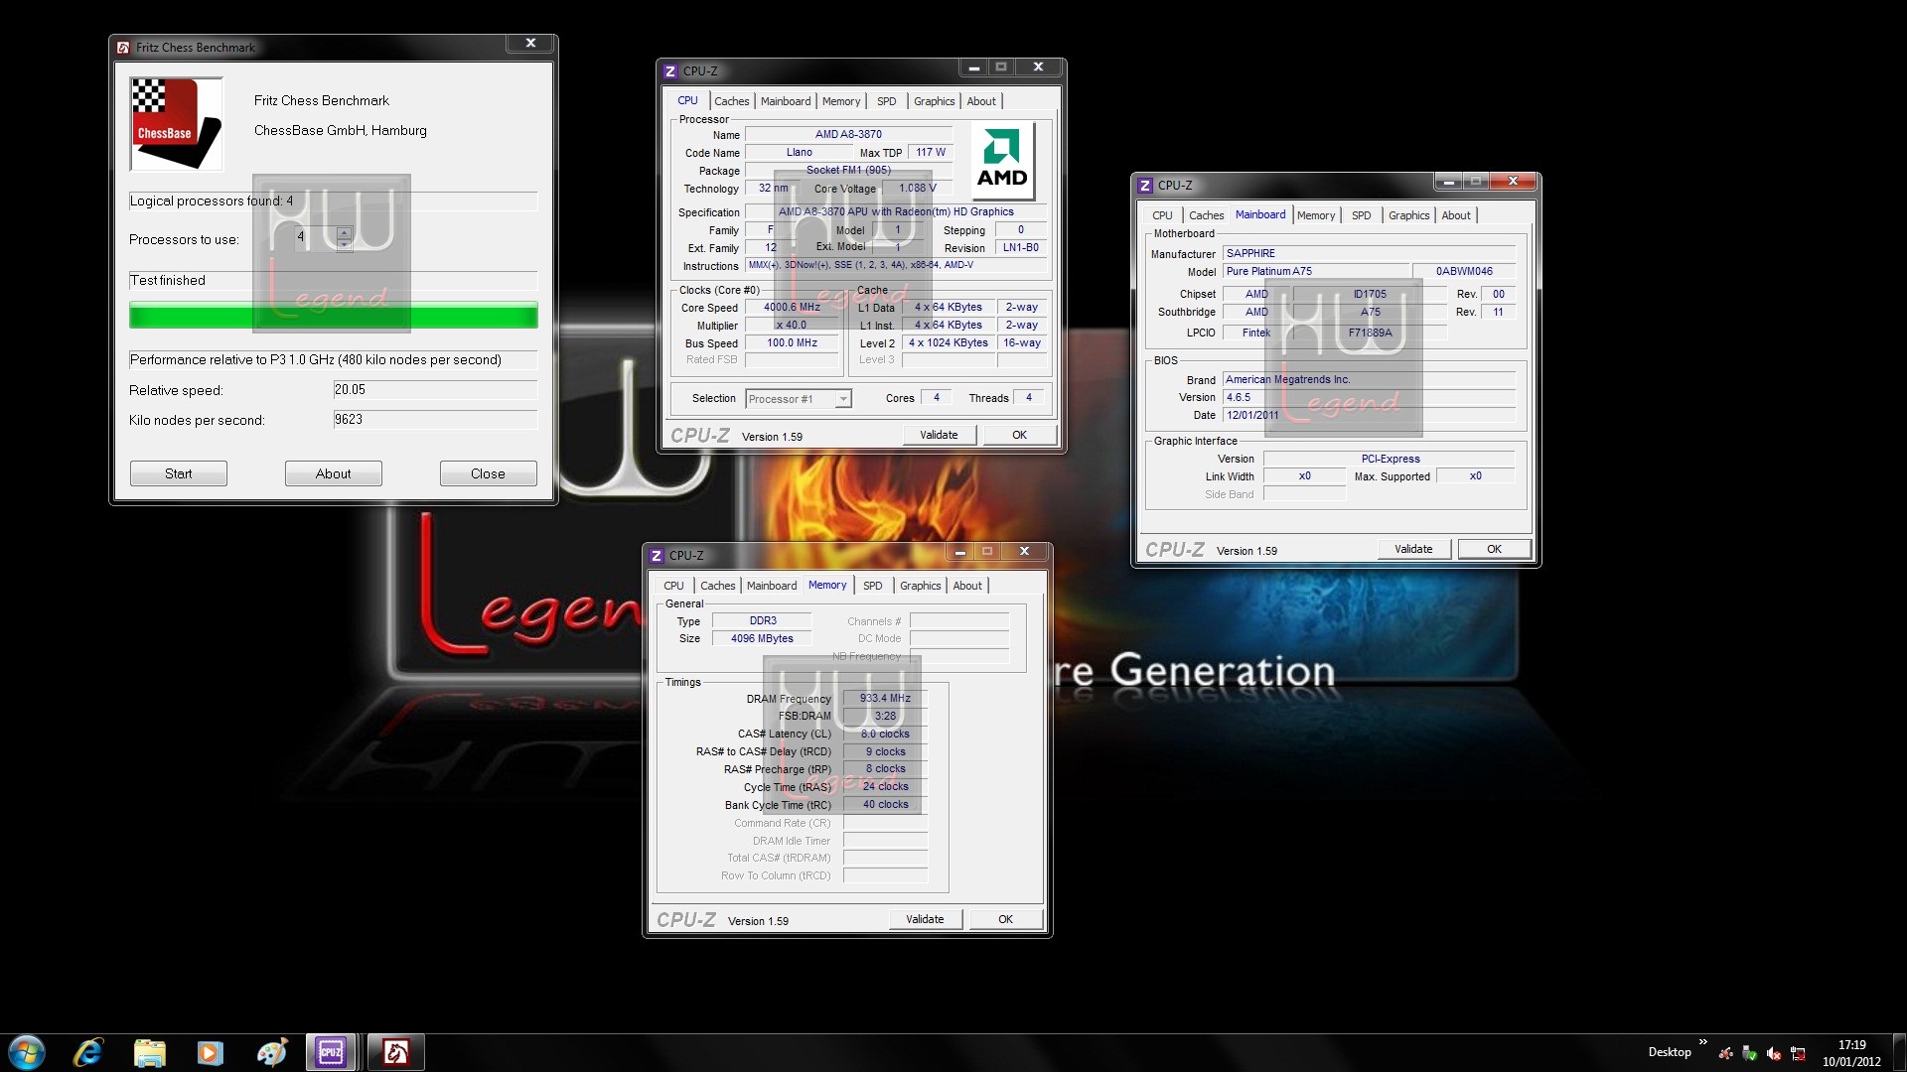Click the CPU-Z title icon of the Mainboard window
Screen dimensions: 1907x1072
1144,186
